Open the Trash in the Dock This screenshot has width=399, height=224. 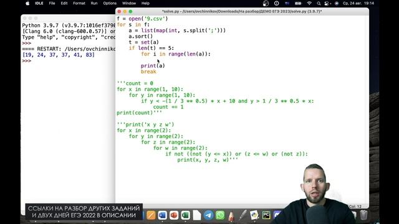point(363,215)
